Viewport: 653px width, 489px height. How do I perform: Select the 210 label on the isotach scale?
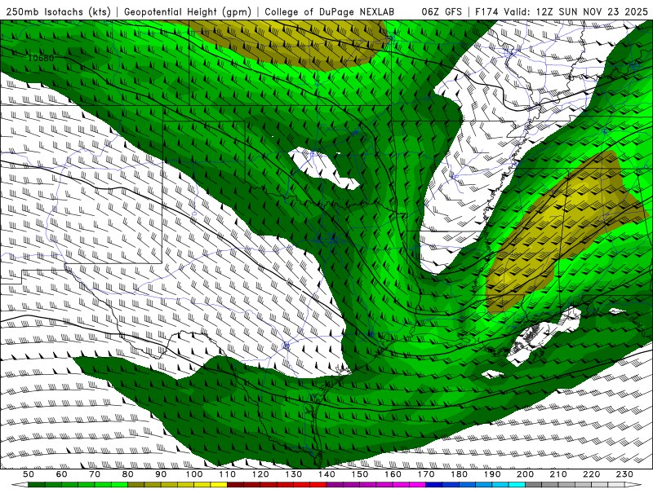click(558, 474)
